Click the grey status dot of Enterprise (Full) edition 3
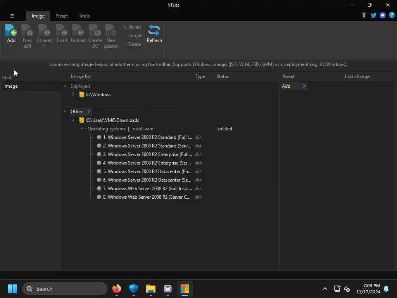The height and width of the screenshot is (298, 397). click(x=99, y=154)
